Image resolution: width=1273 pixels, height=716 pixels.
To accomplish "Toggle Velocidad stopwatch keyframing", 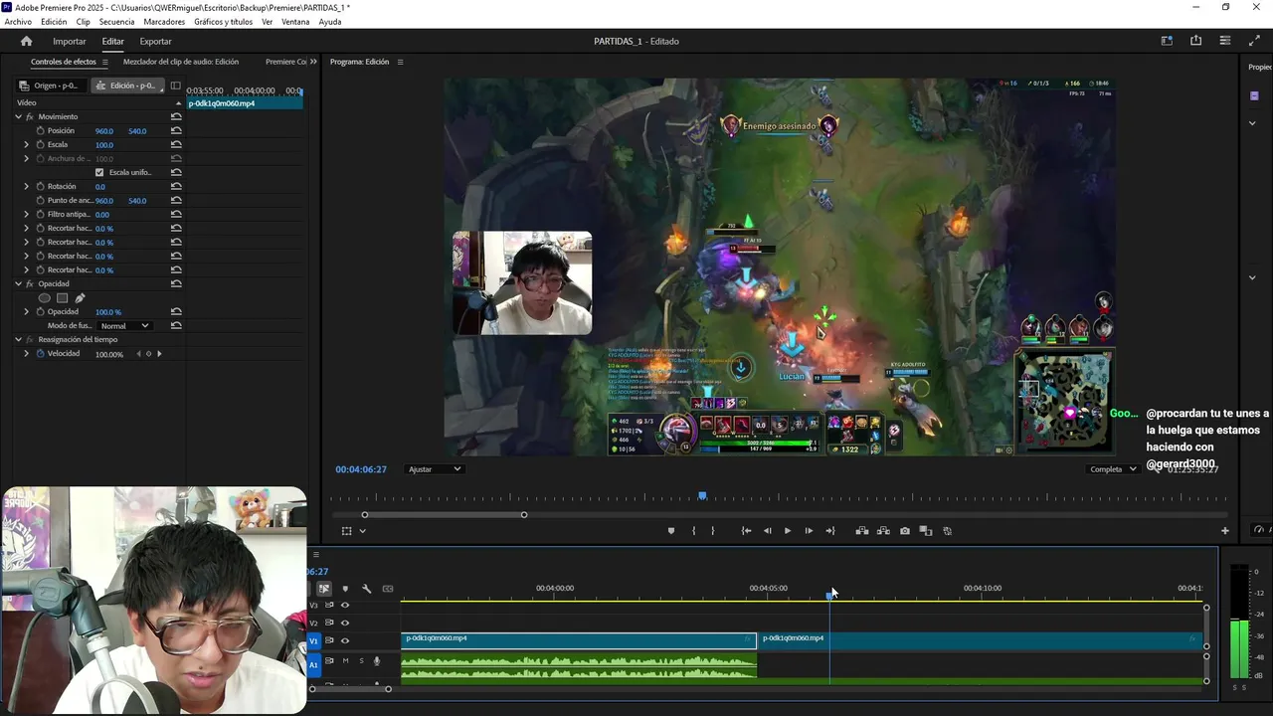I will [40, 353].
